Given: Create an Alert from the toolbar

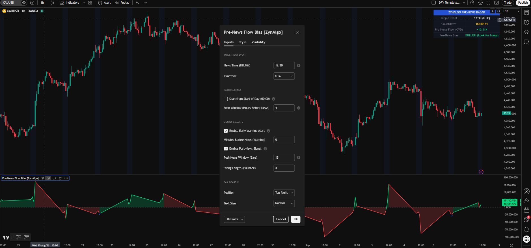Looking at the screenshot, I should (104, 3).
